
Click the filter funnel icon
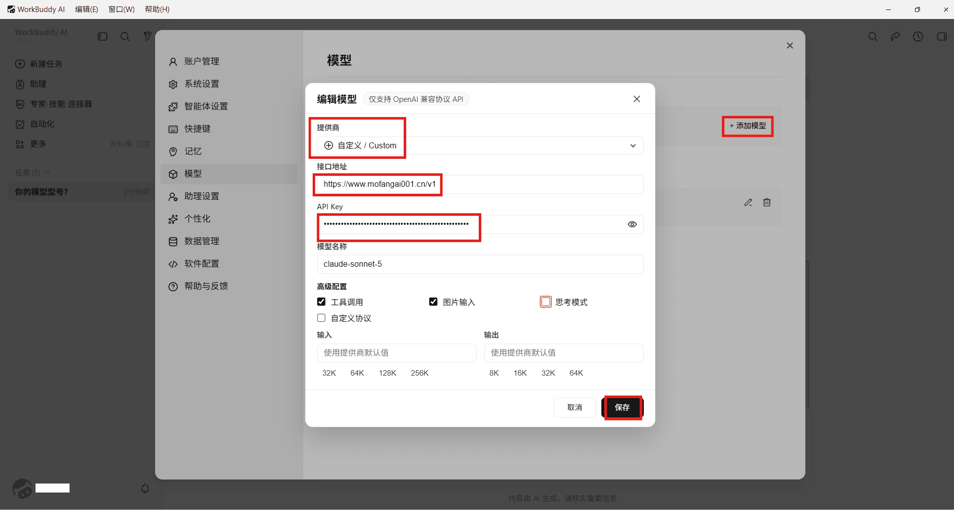pyautogui.click(x=147, y=36)
